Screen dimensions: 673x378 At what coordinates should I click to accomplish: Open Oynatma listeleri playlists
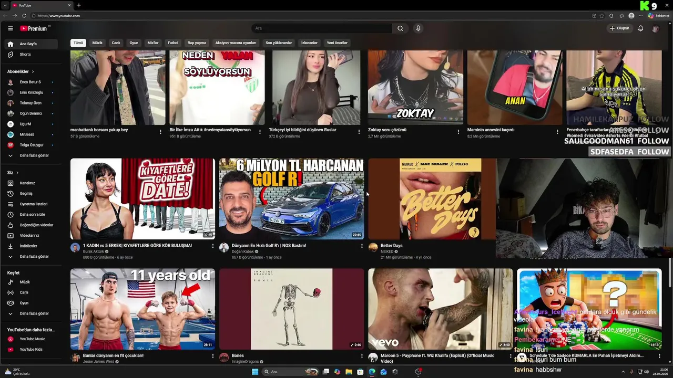(x=32, y=204)
